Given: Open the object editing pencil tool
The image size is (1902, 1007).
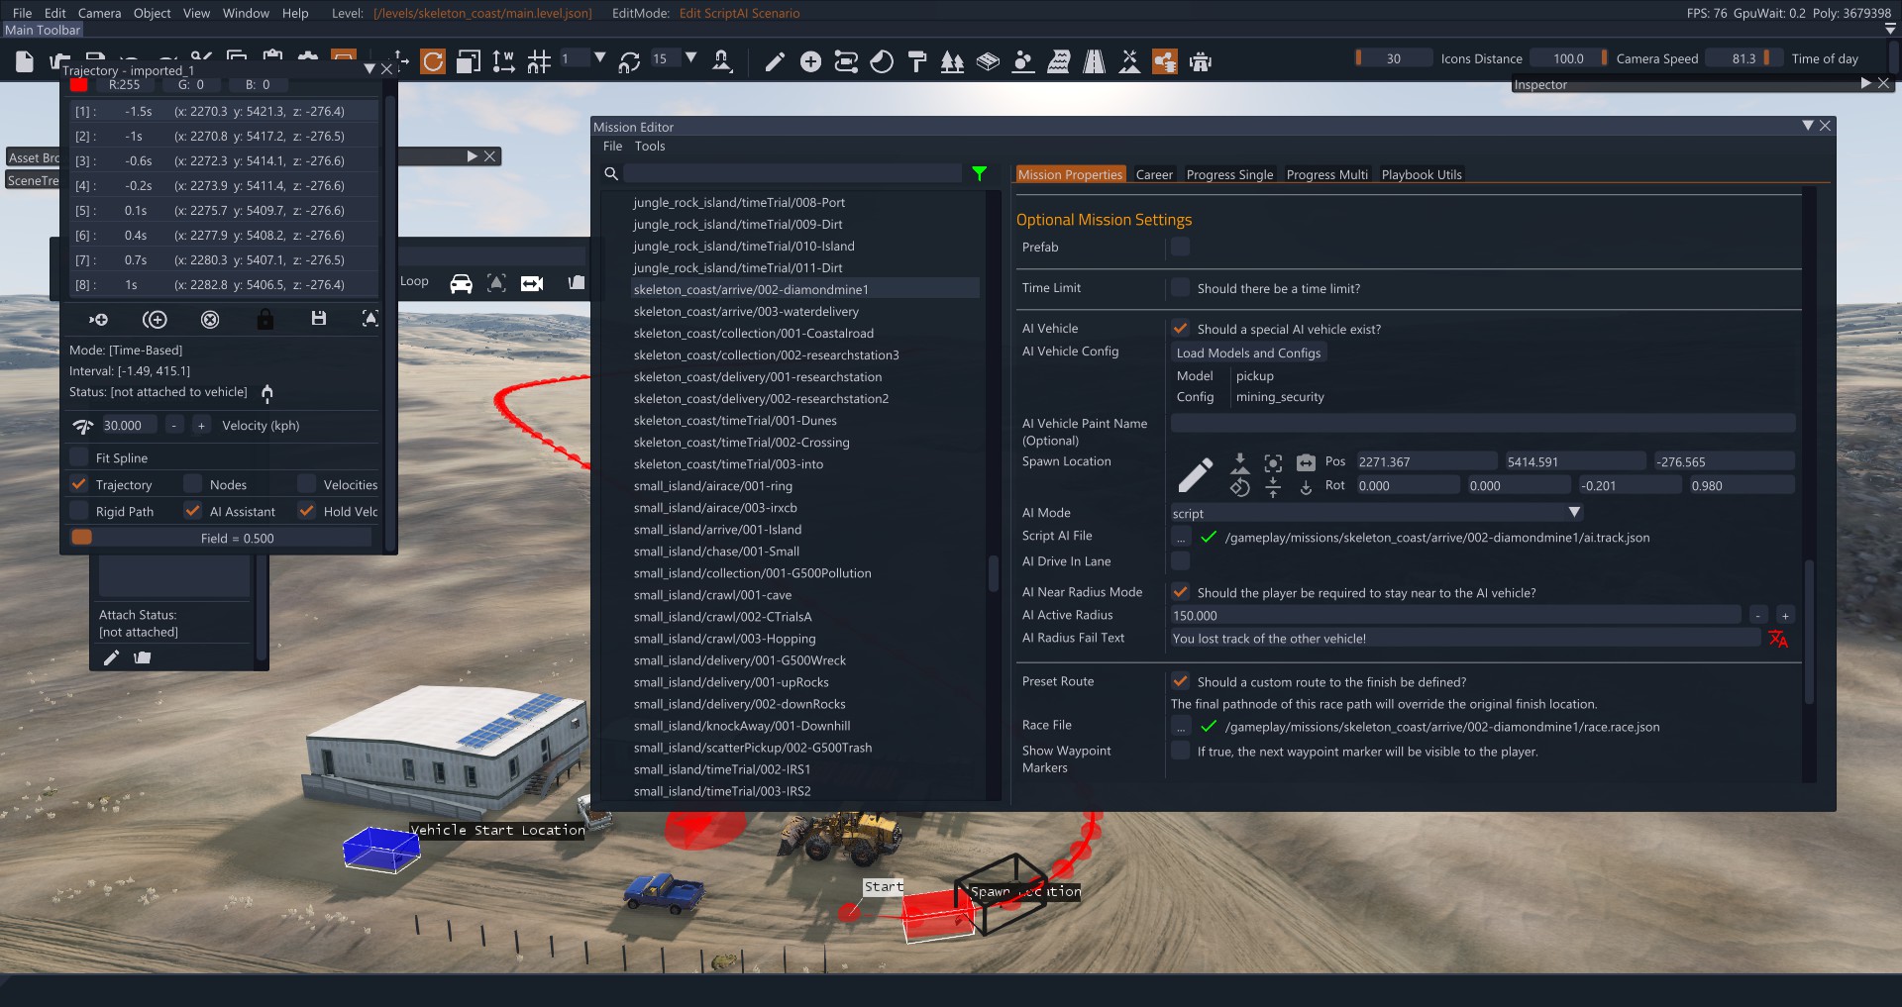Looking at the screenshot, I should pyautogui.click(x=775, y=61).
